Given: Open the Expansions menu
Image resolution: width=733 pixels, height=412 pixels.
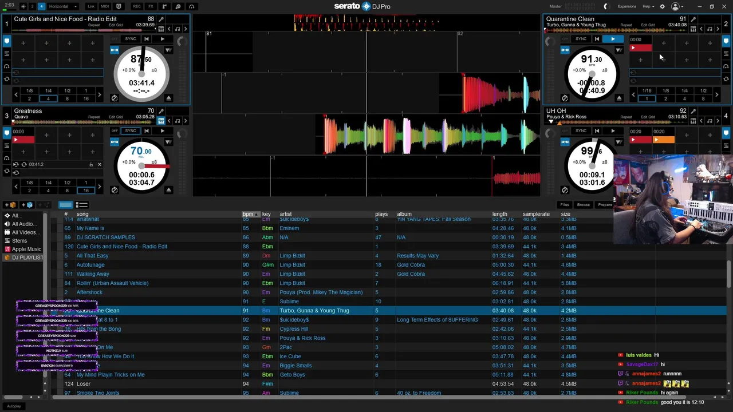Looking at the screenshot, I should click(x=627, y=6).
